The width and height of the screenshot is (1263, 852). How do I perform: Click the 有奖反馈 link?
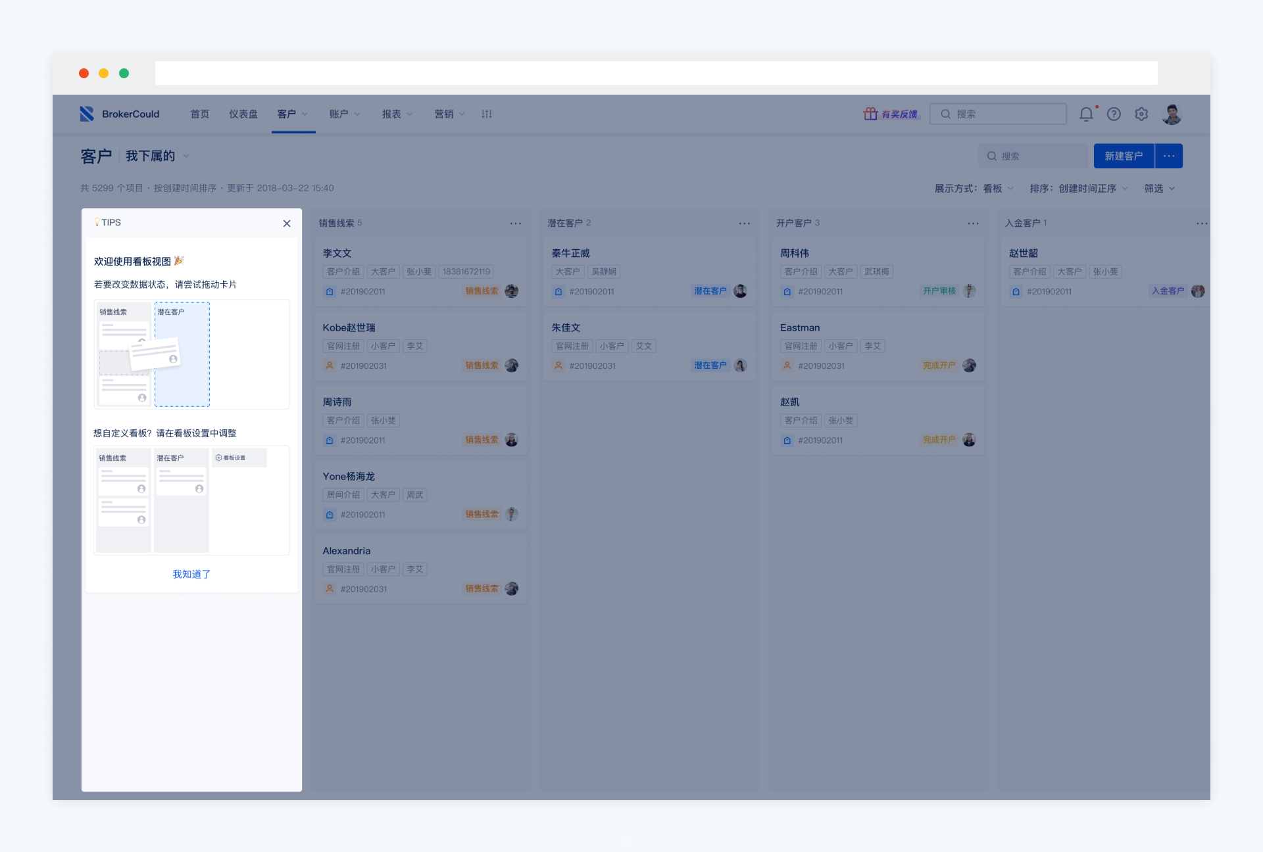pyautogui.click(x=899, y=114)
